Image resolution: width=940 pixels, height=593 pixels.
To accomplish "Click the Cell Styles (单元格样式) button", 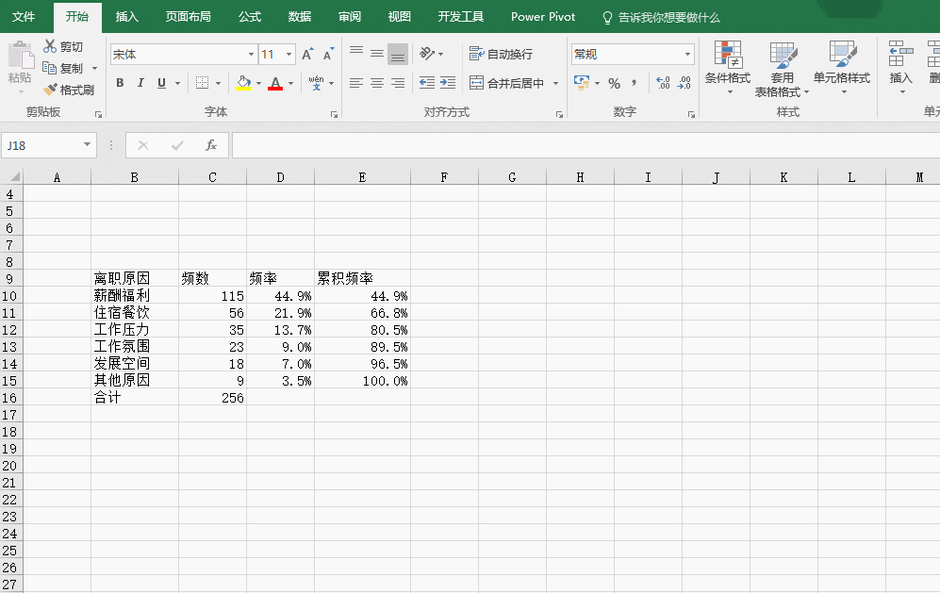I will click(x=842, y=68).
